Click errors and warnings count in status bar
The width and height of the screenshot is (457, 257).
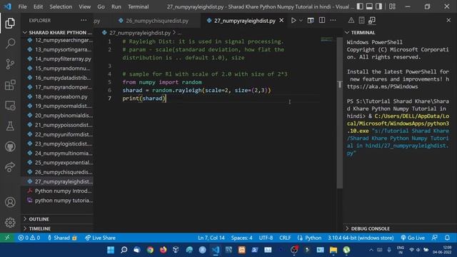click(x=29, y=238)
